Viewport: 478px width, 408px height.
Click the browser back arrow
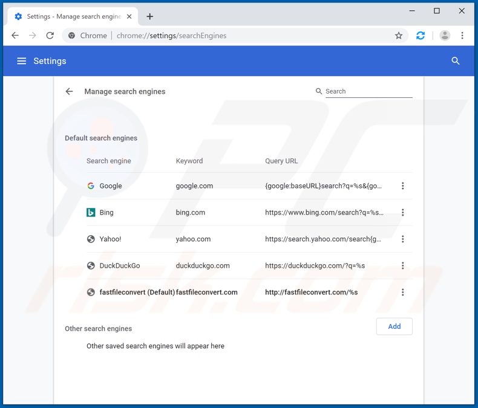coord(15,36)
